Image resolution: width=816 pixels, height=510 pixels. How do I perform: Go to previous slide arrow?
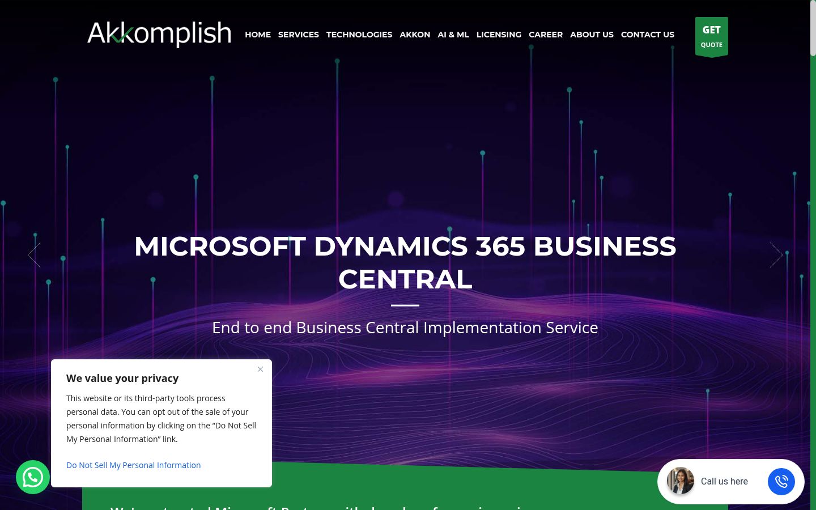[x=34, y=255]
